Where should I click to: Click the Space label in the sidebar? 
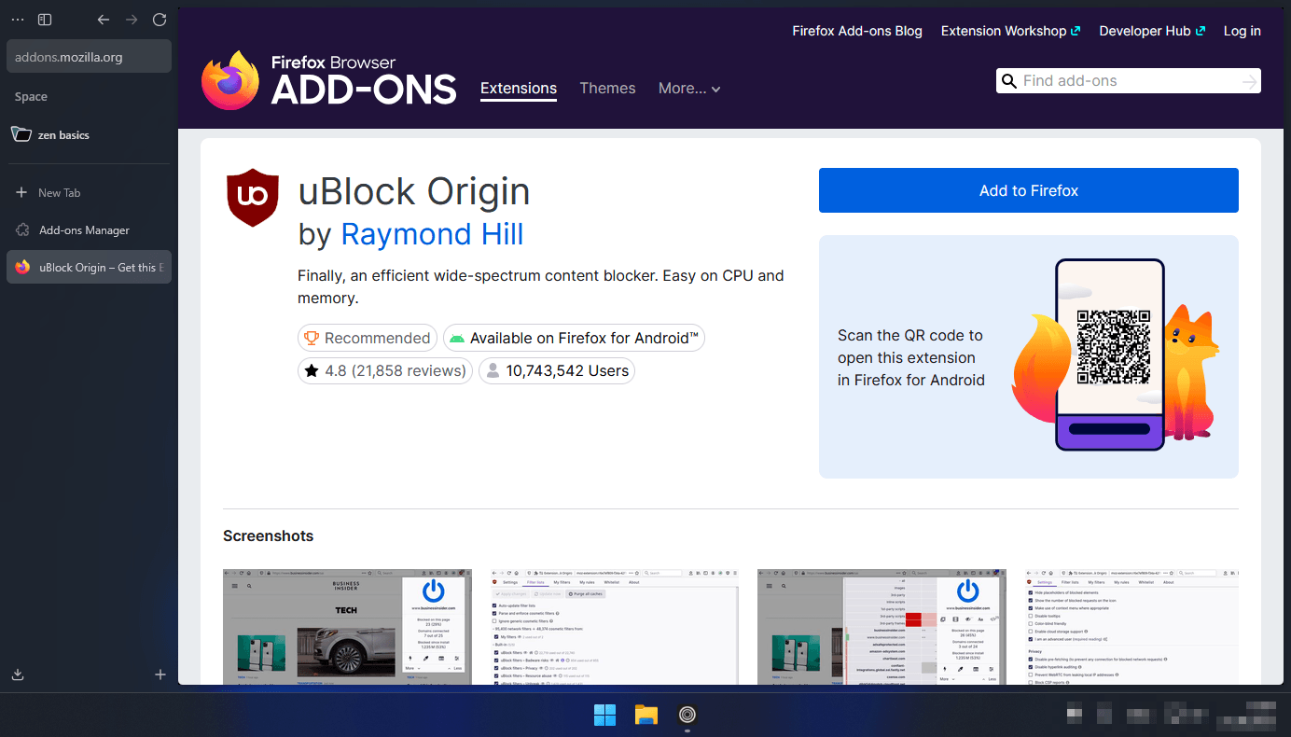pos(31,96)
